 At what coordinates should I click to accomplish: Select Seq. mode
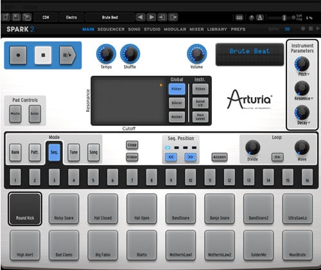click(x=54, y=152)
